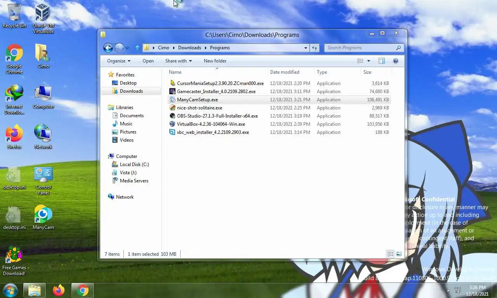Sort by Date modified column
Screen dimensions: 497x298
(291, 72)
